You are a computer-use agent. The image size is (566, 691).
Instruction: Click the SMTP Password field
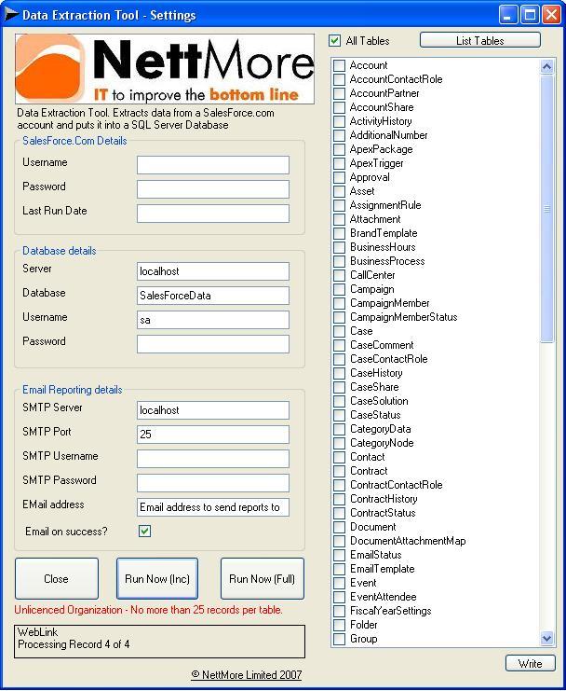point(213,482)
